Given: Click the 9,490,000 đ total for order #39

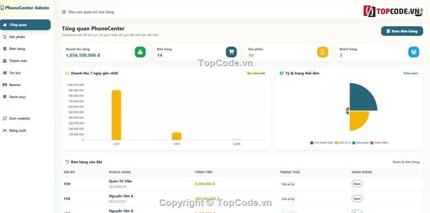Looking at the screenshot, I should tap(205, 184).
